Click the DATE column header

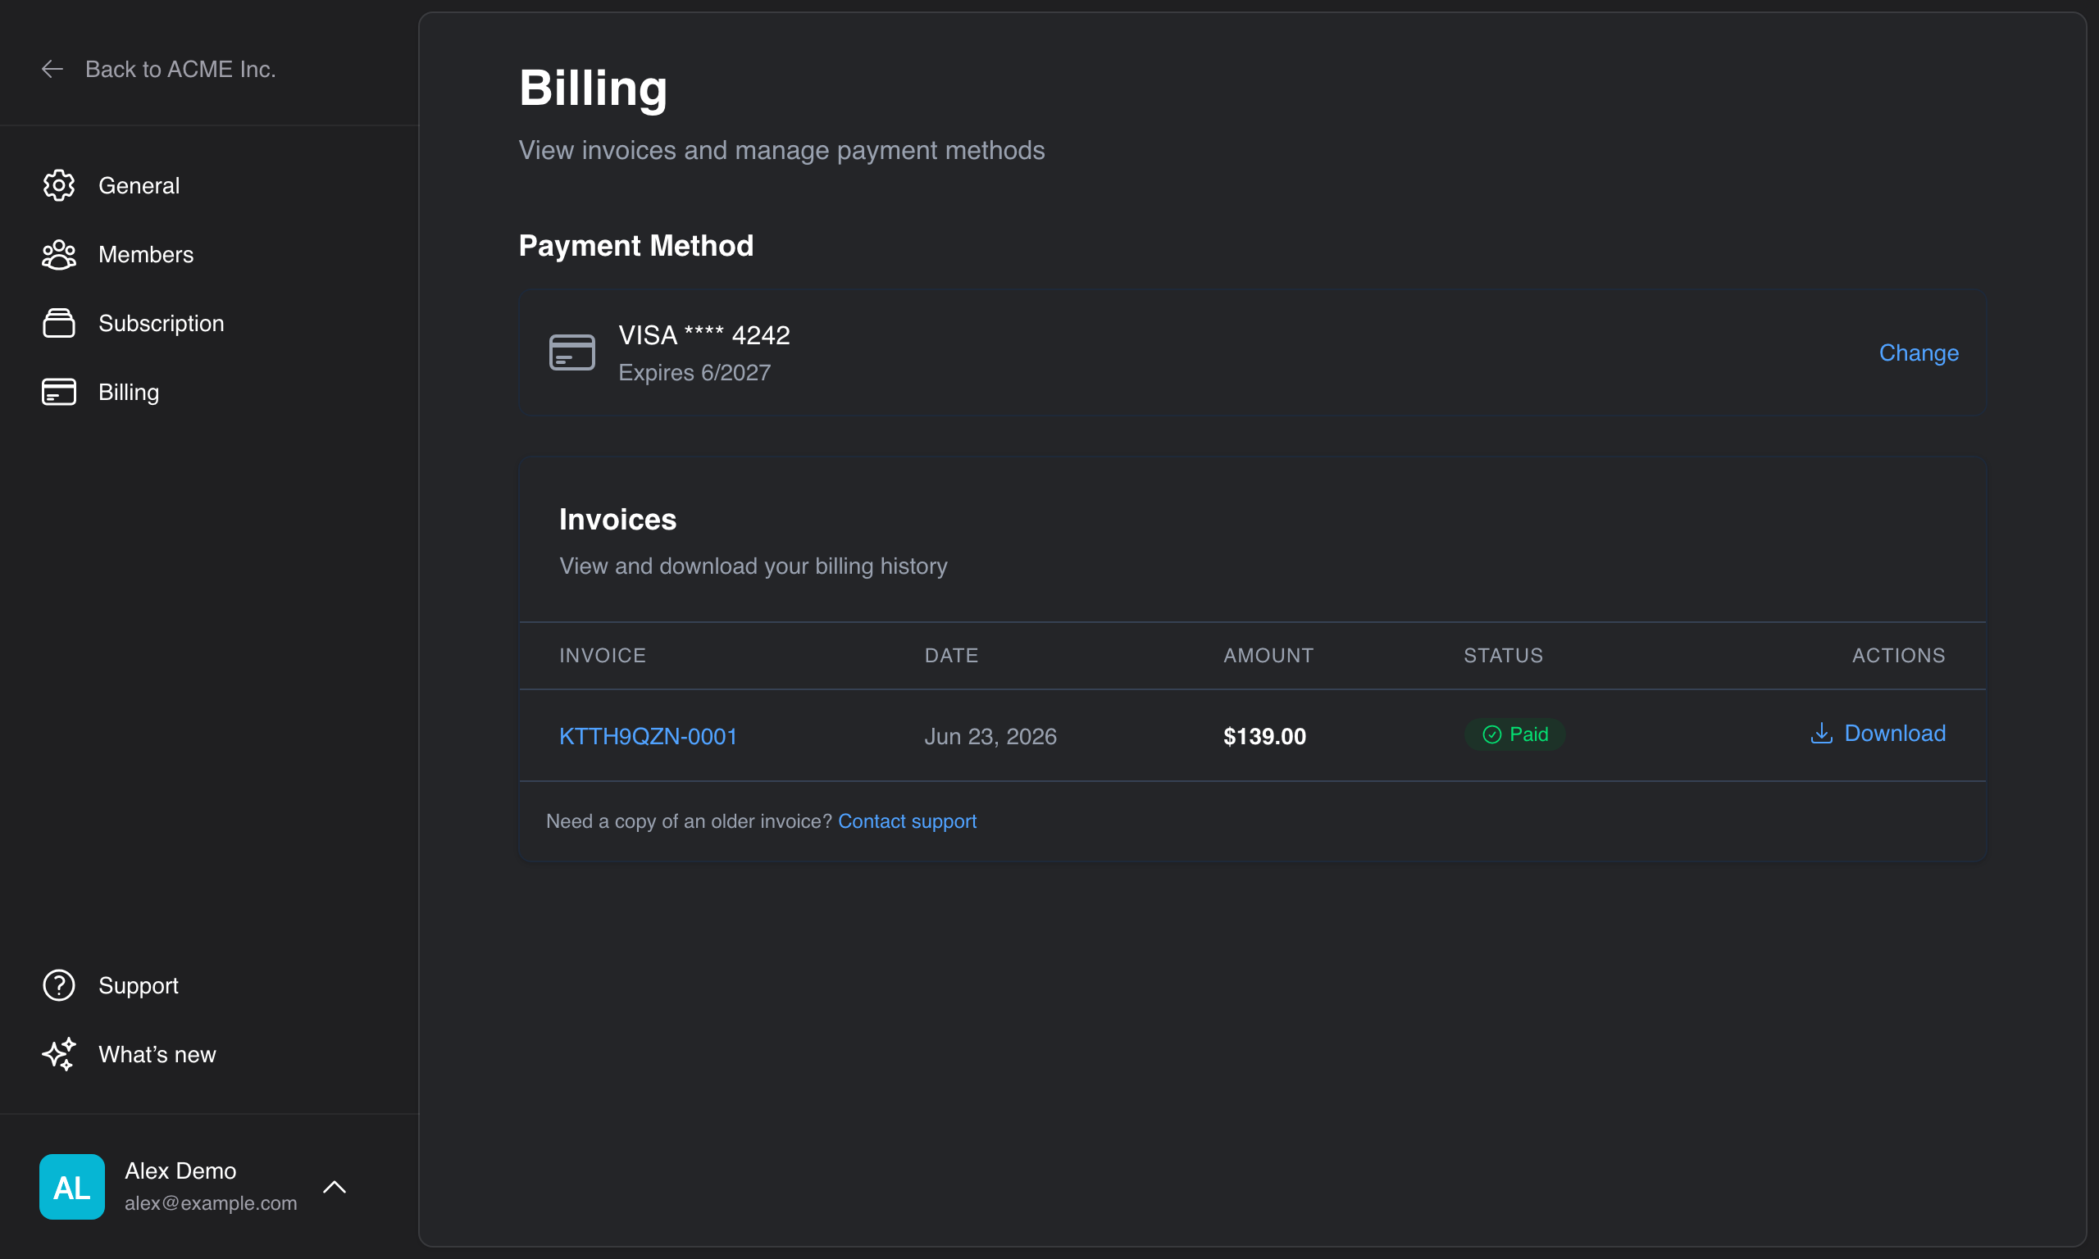coord(951,655)
